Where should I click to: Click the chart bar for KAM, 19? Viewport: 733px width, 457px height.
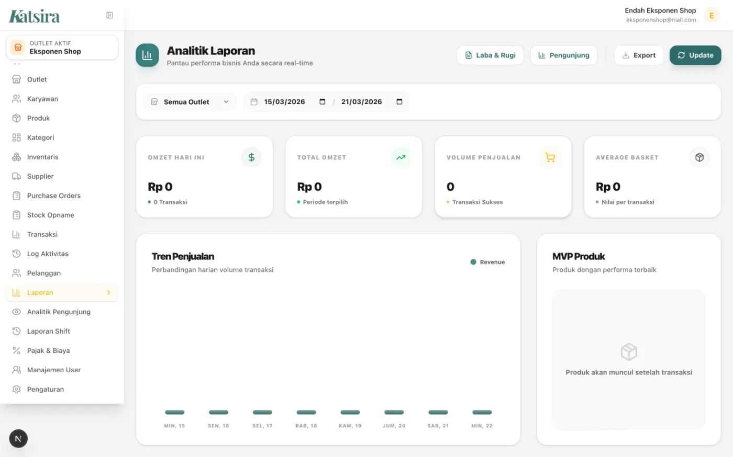click(350, 412)
